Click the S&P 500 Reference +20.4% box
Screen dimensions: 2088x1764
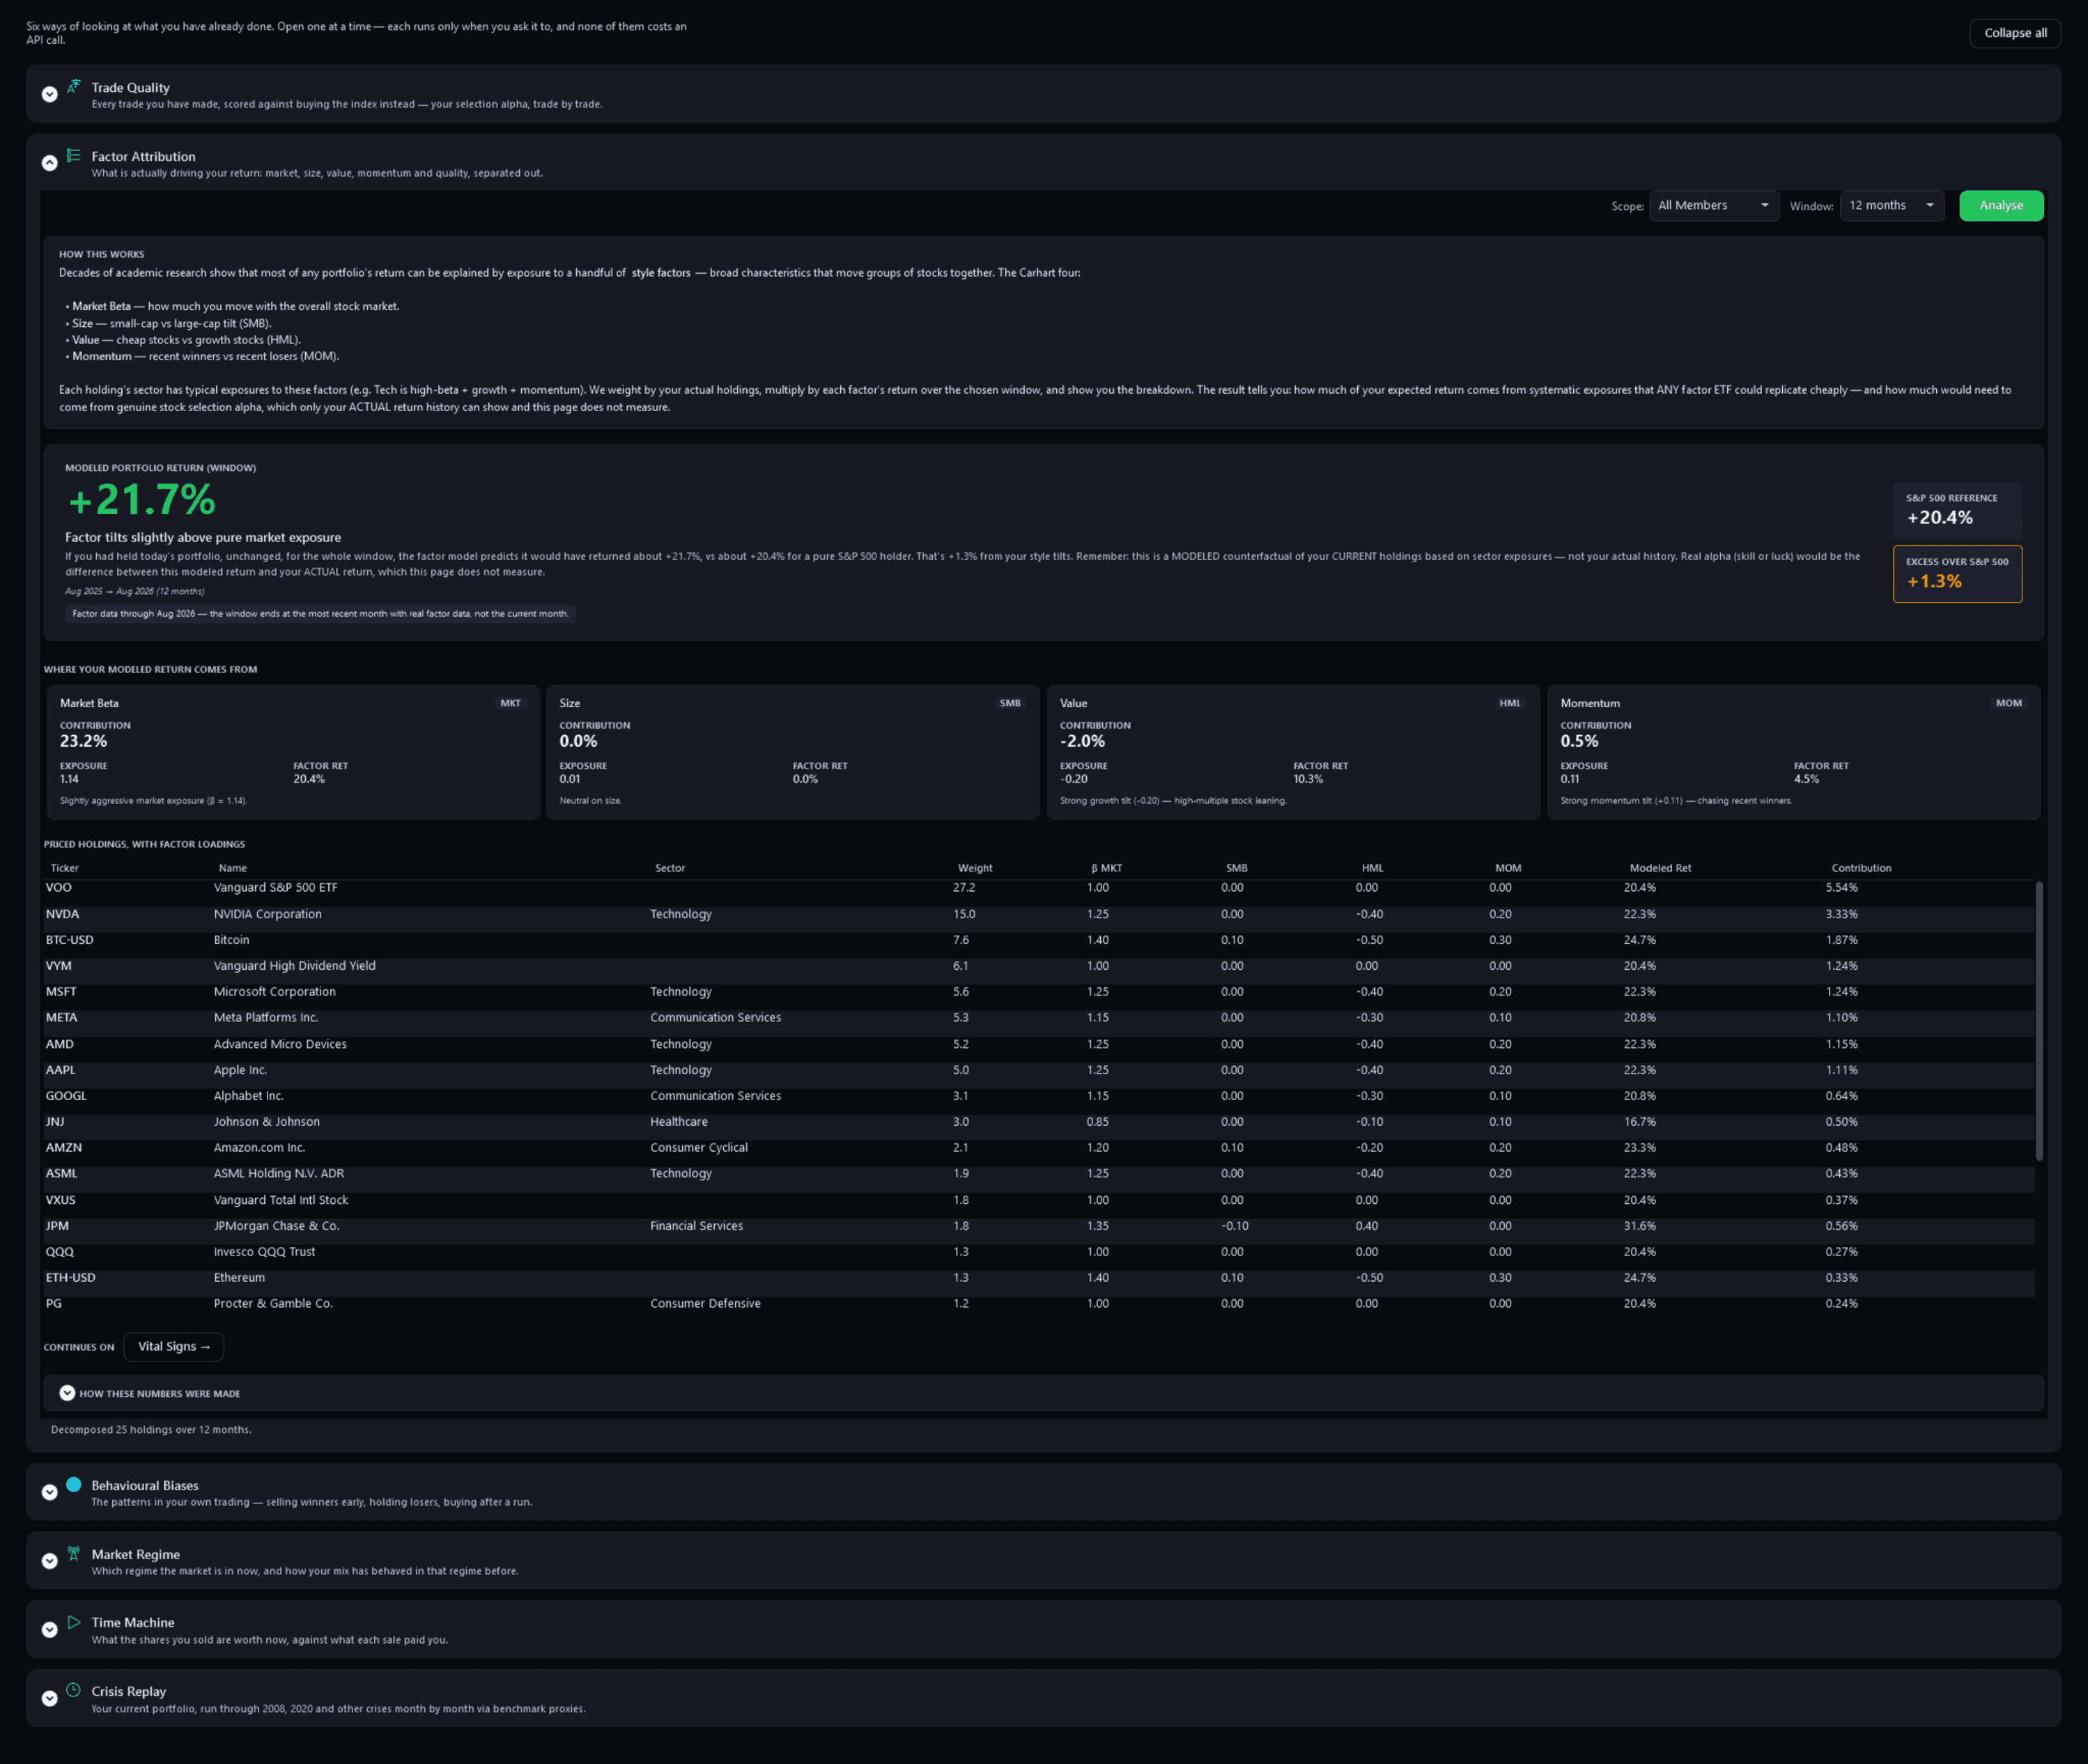pyautogui.click(x=1957, y=510)
